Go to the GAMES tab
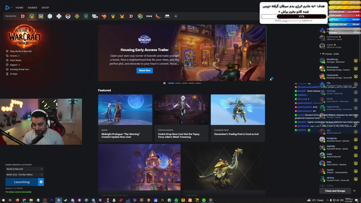Viewport: 361px width, 203px height. (x=32, y=8)
